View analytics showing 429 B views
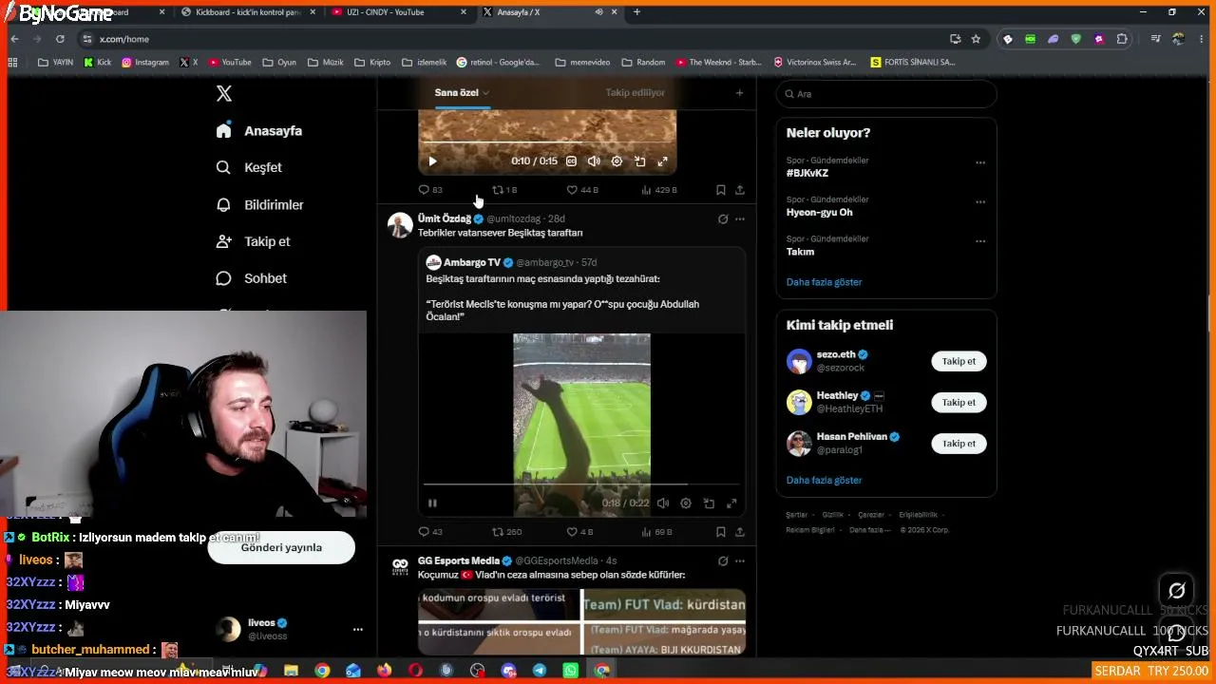The height and width of the screenshot is (684, 1216). click(659, 190)
